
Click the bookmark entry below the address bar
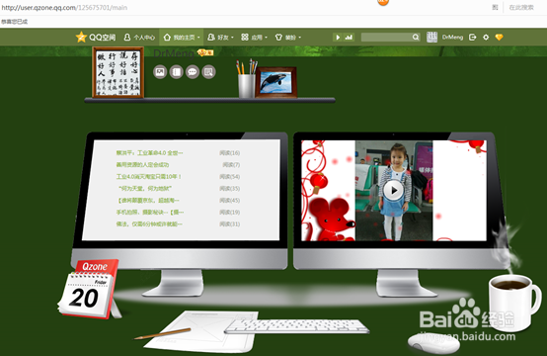(14, 22)
